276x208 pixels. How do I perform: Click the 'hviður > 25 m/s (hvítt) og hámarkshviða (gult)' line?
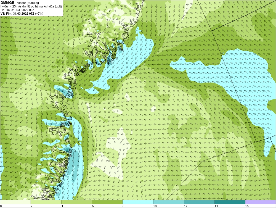click(31, 6)
